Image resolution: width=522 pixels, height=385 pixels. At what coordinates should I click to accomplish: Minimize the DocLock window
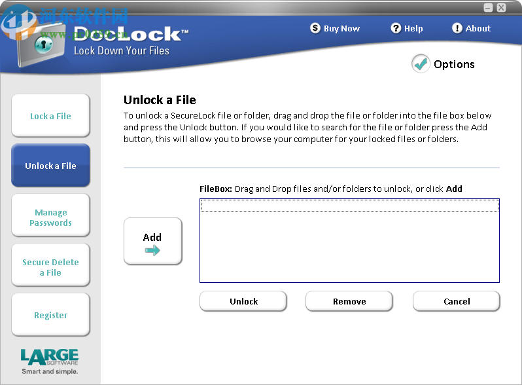488,8
